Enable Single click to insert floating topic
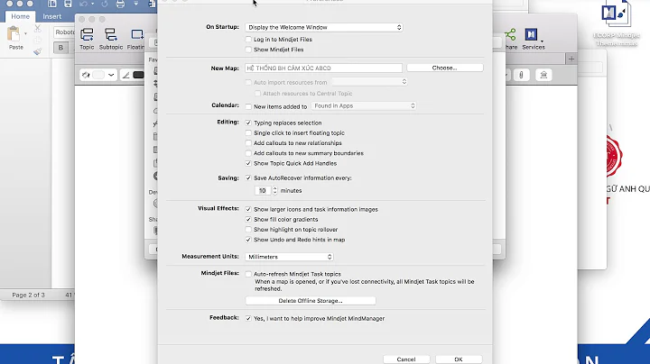This screenshot has height=364, width=650. click(248, 132)
